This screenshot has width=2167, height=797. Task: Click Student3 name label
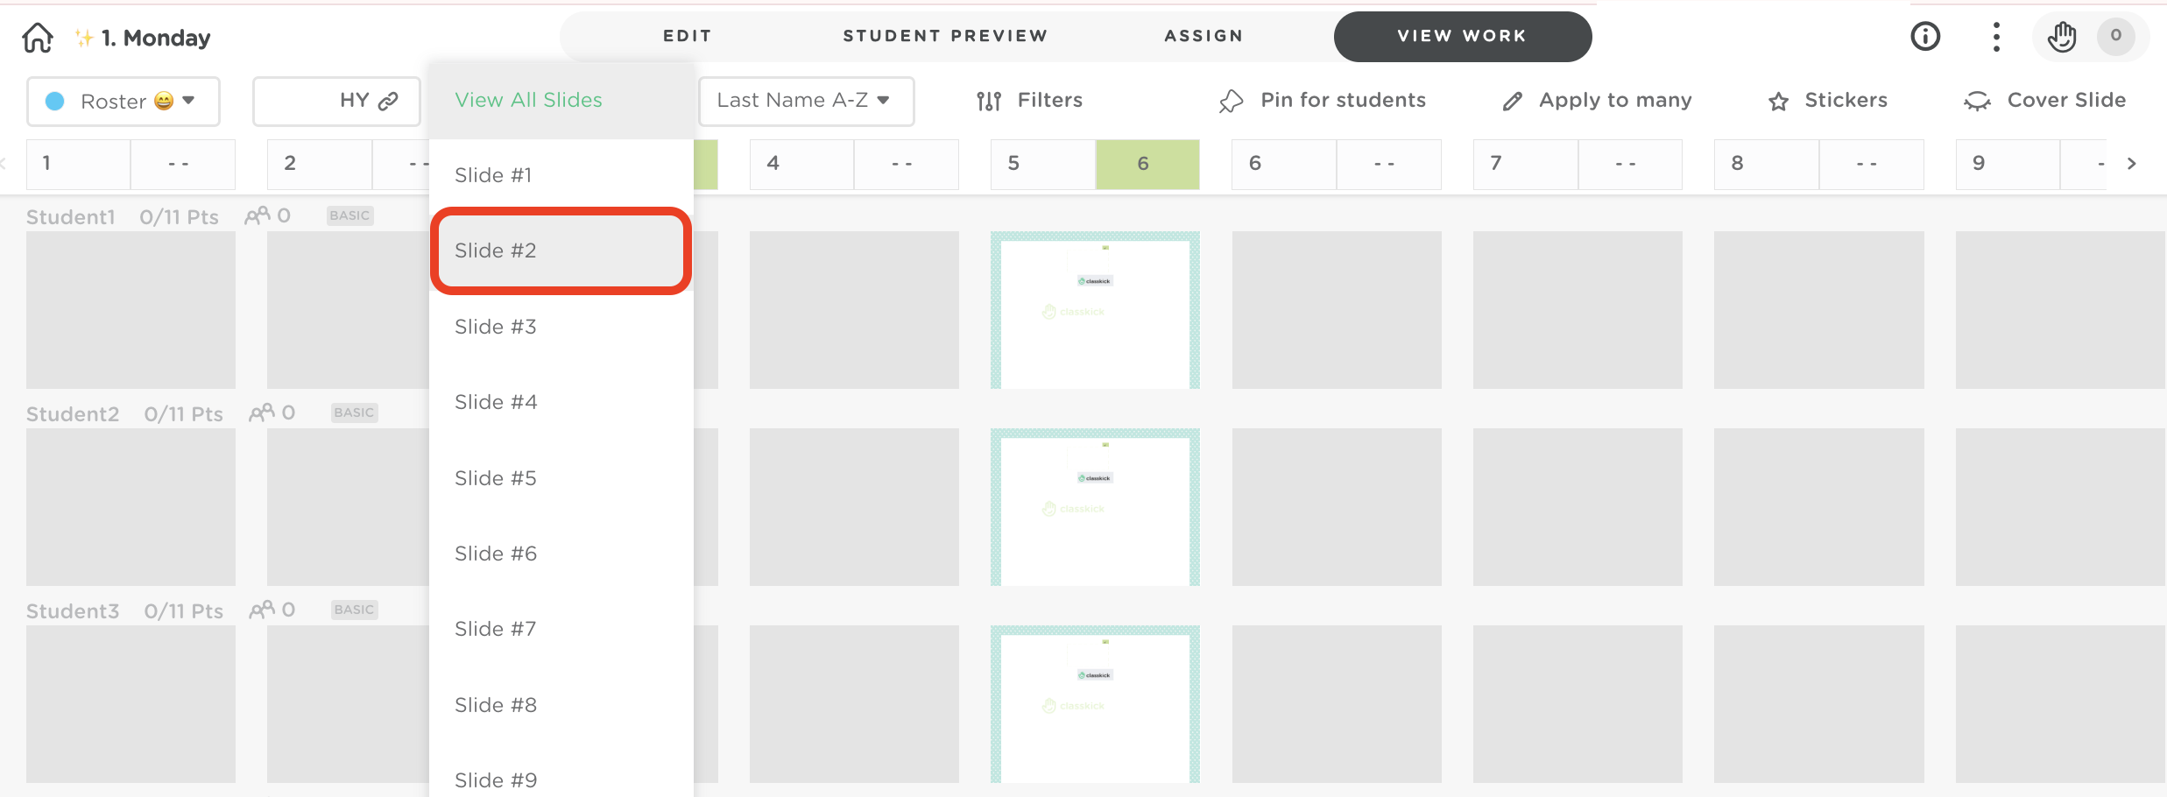click(x=73, y=611)
